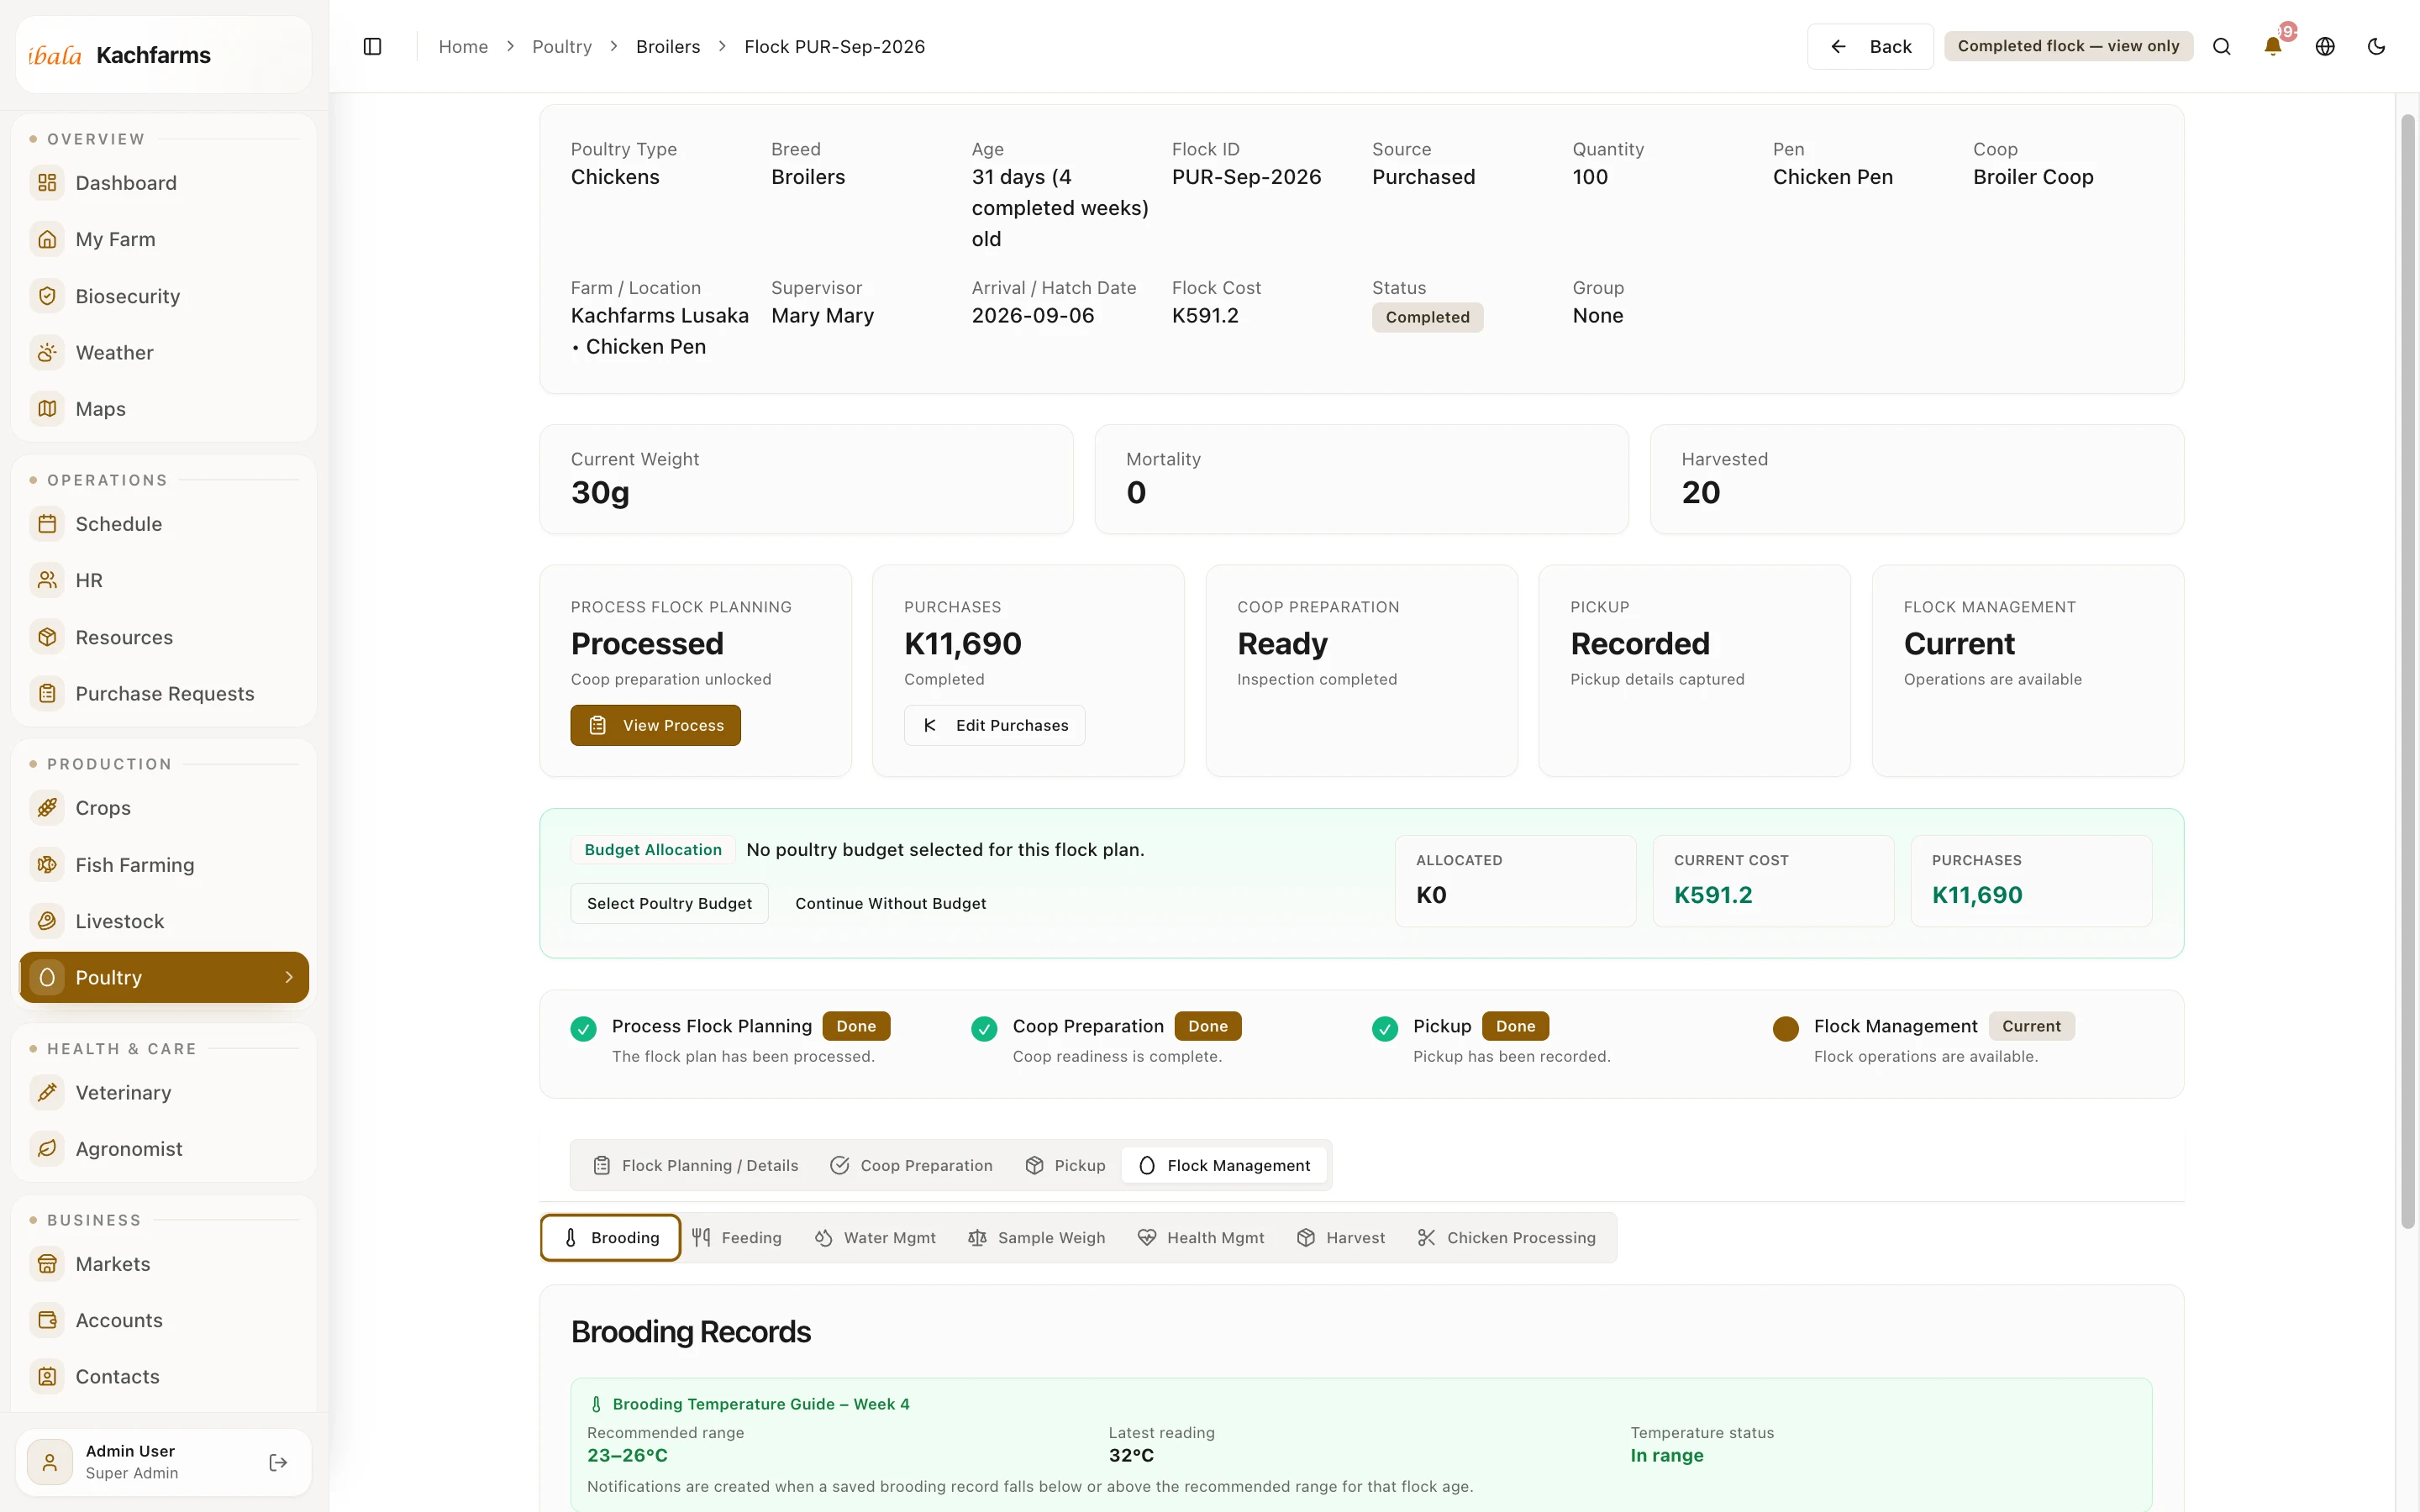2420x1512 pixels.
Task: Click the View Process button
Action: click(655, 725)
